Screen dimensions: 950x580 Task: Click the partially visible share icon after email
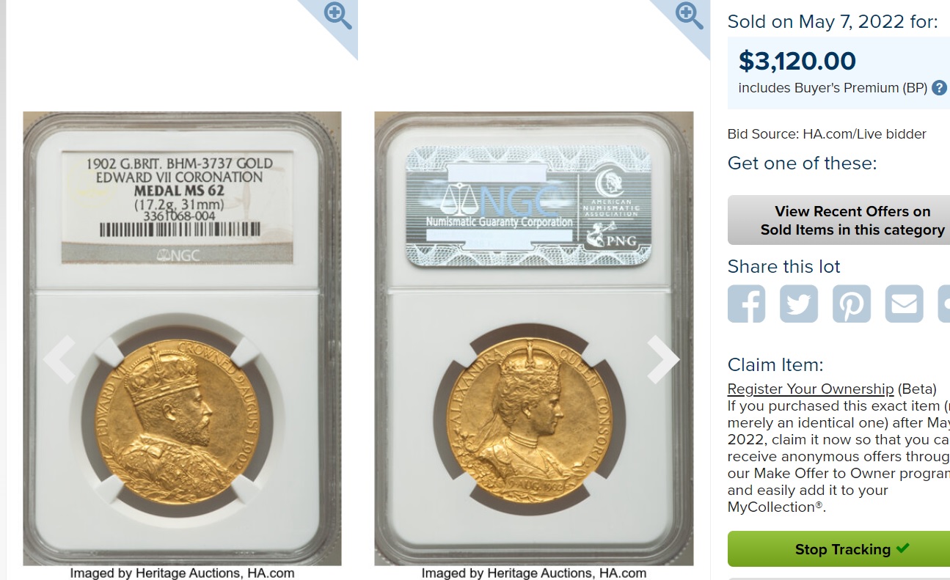[944, 304]
